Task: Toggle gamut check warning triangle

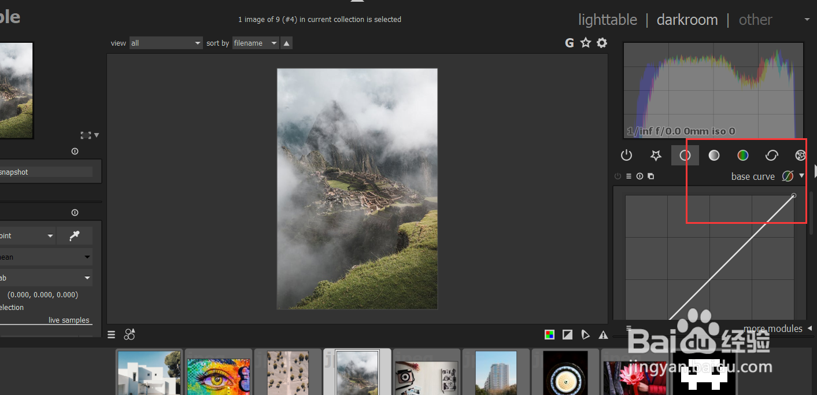Action: click(x=603, y=334)
